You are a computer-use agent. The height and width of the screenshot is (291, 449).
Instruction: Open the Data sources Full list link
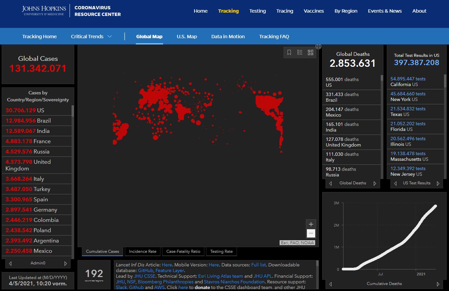(x=259, y=265)
